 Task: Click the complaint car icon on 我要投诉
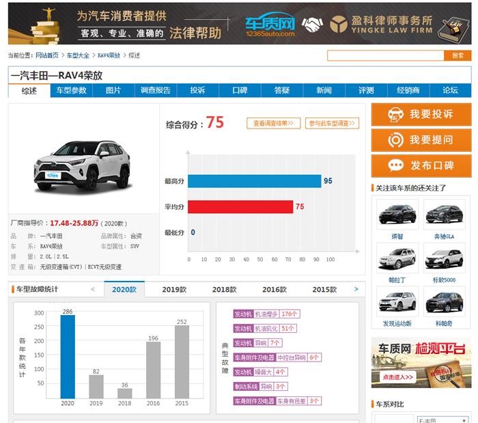pos(395,115)
